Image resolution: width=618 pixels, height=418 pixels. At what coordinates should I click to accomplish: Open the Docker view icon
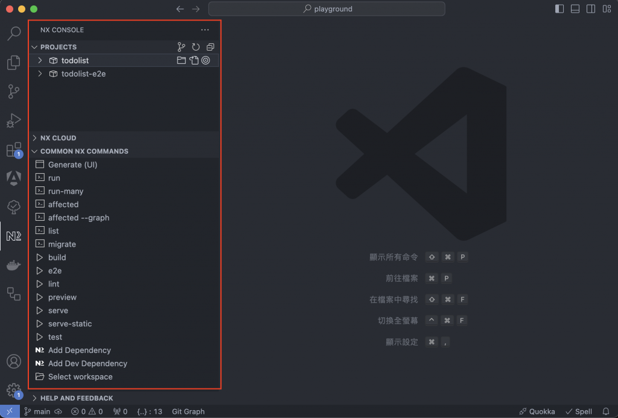[x=14, y=265]
